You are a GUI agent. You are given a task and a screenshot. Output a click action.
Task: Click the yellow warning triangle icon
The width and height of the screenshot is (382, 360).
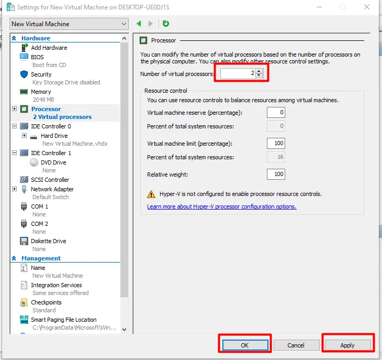(x=151, y=194)
